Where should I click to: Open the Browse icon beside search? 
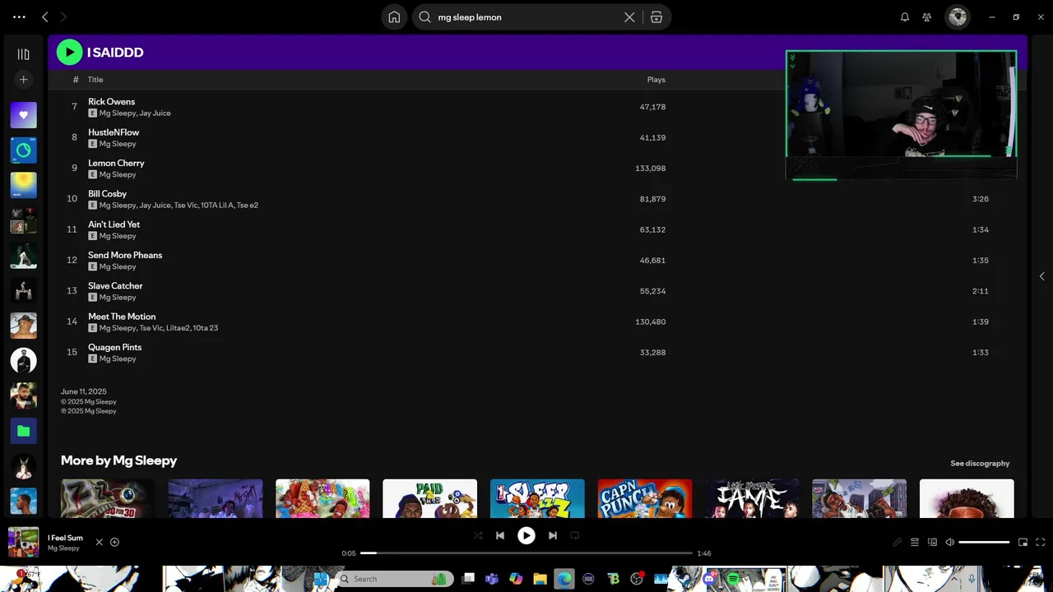[656, 16]
